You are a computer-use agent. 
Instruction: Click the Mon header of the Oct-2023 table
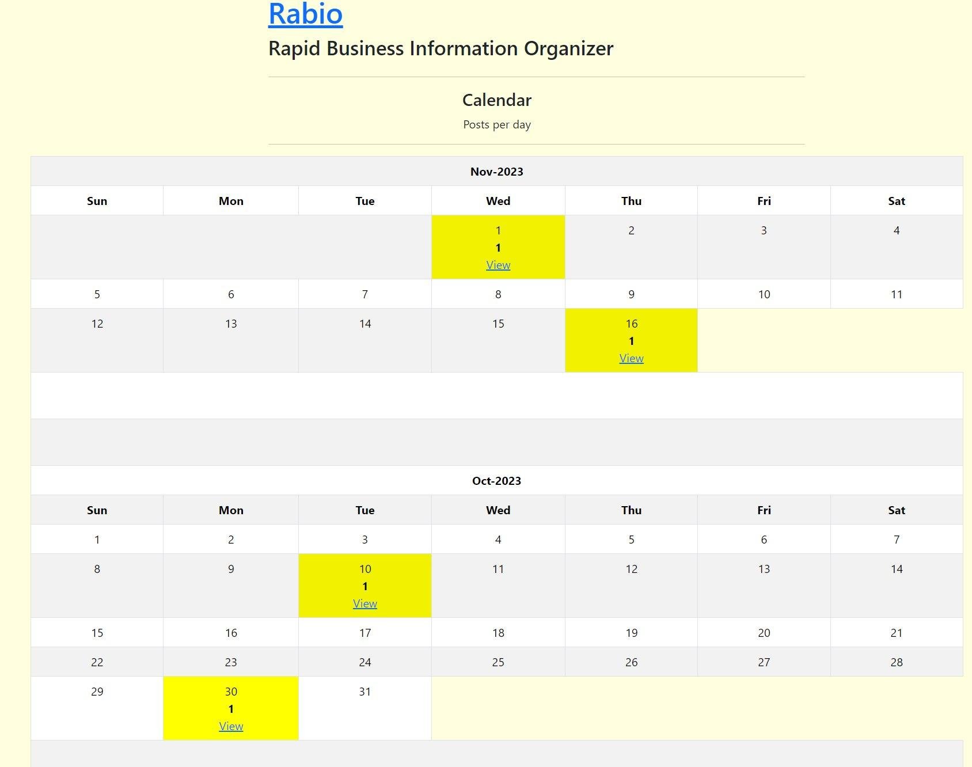click(x=231, y=510)
